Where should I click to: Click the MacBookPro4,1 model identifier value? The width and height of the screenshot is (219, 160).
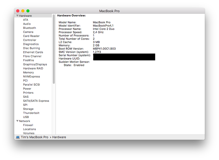point(103,26)
